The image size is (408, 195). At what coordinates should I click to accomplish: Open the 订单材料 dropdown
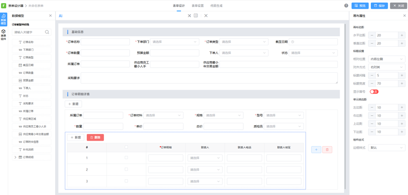coord(163,115)
